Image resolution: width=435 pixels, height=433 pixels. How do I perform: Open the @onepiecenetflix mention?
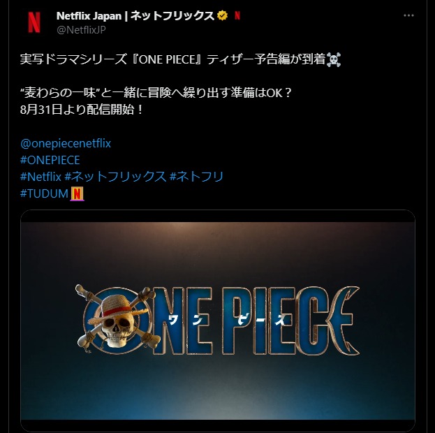pyautogui.click(x=66, y=143)
